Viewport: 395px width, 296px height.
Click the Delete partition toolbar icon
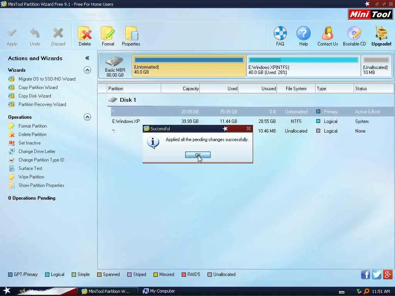[84, 33]
